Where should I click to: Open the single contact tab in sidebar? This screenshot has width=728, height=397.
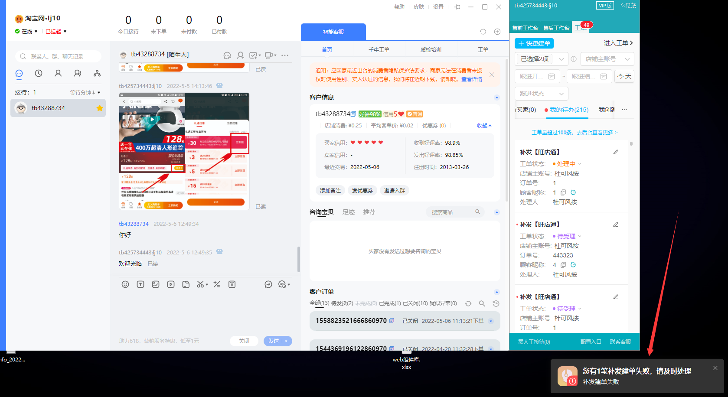click(58, 74)
